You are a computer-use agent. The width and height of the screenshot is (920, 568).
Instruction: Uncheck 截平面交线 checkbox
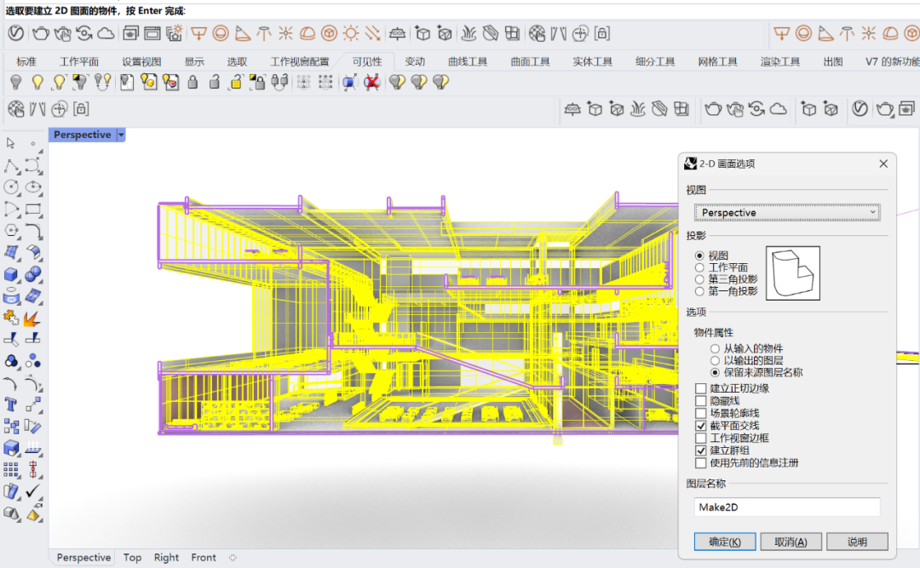pyautogui.click(x=700, y=426)
